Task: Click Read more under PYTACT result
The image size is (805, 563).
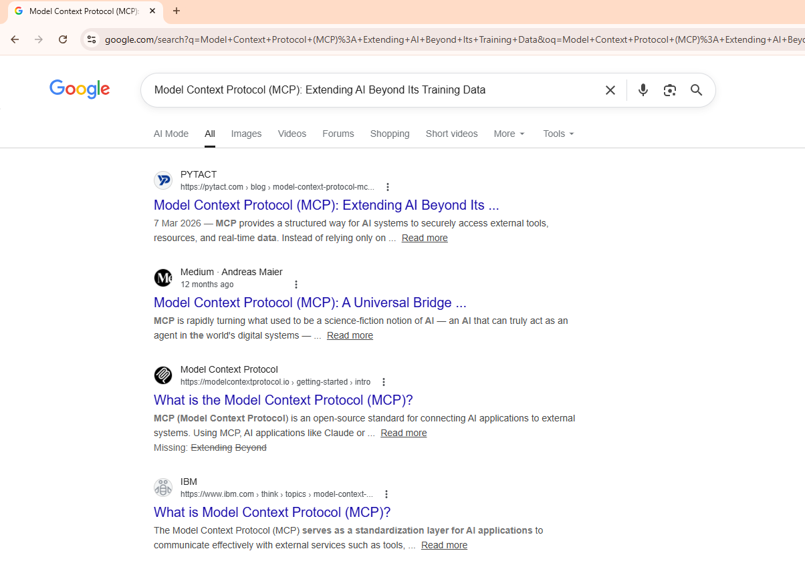Action: click(x=425, y=238)
